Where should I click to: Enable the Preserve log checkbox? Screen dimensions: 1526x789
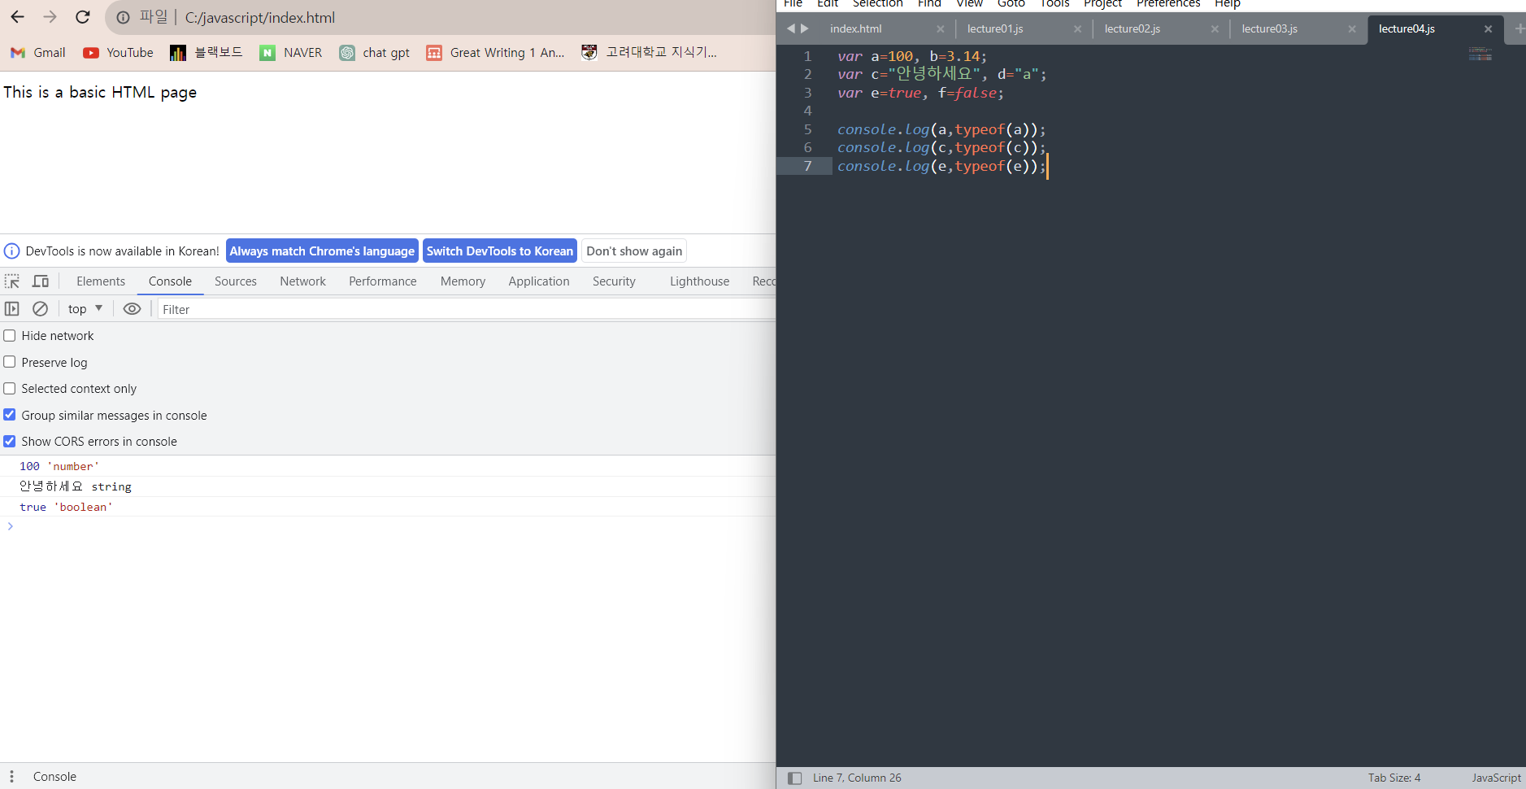10,362
